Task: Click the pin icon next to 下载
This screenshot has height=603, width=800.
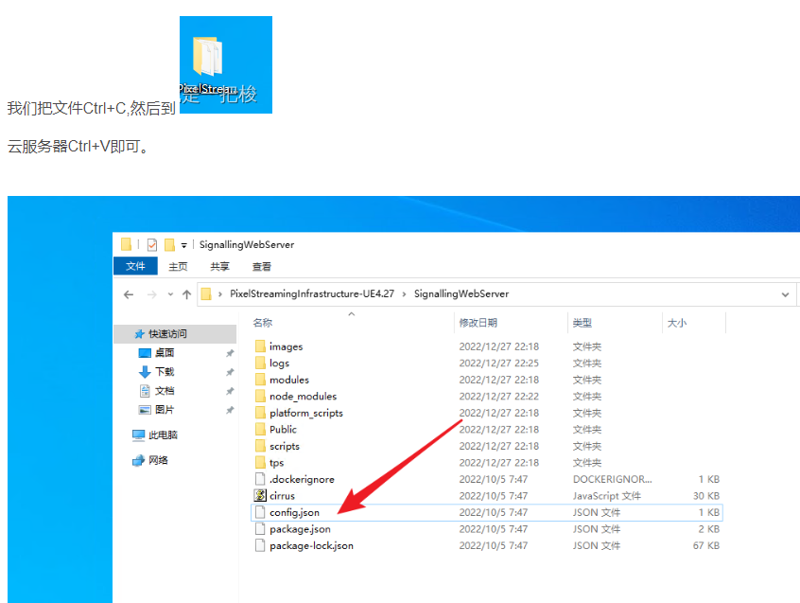Action: click(x=230, y=372)
